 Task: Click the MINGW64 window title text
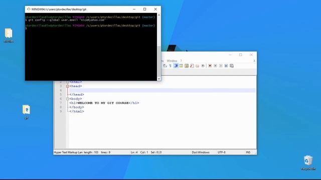tap(59, 9)
